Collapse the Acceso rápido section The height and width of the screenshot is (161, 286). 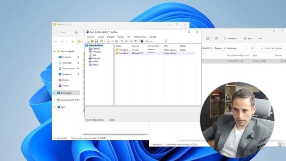coord(55,51)
